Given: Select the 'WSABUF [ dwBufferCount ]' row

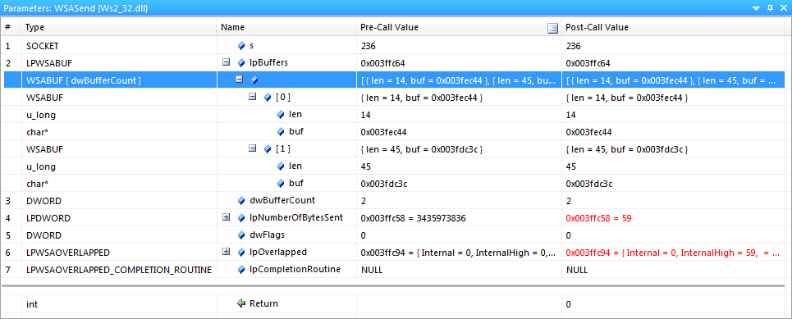Looking at the screenshot, I should (x=394, y=80).
